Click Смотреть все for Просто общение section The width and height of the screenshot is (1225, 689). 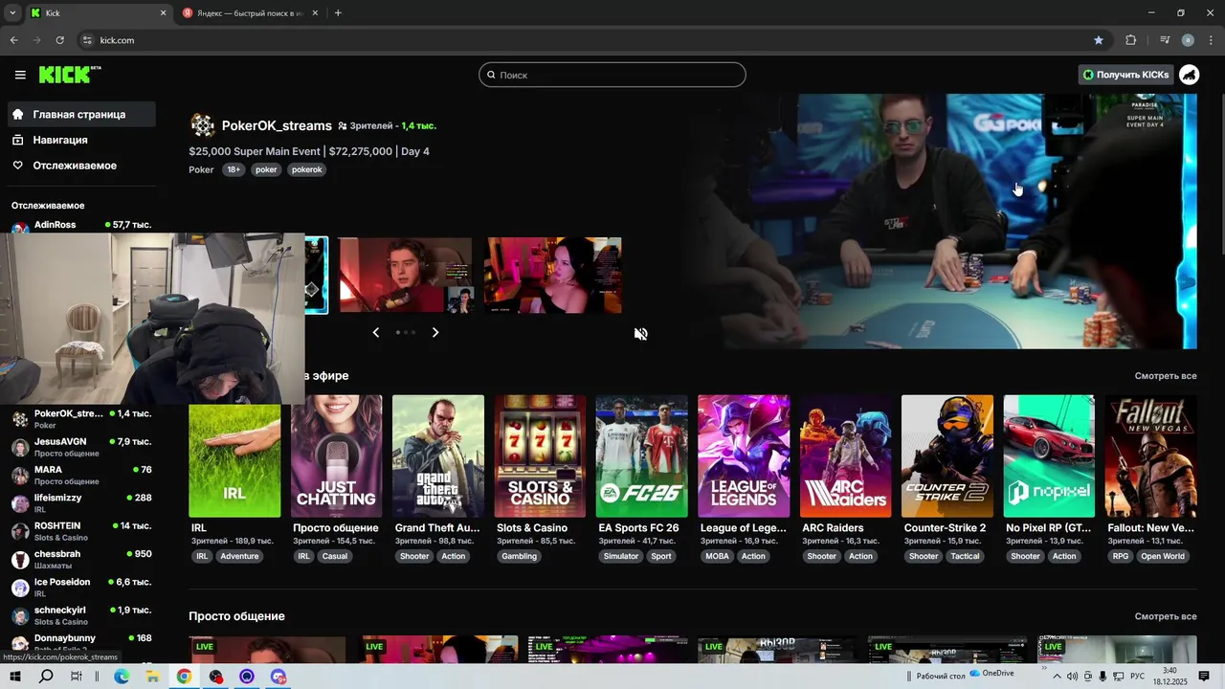1166,616
